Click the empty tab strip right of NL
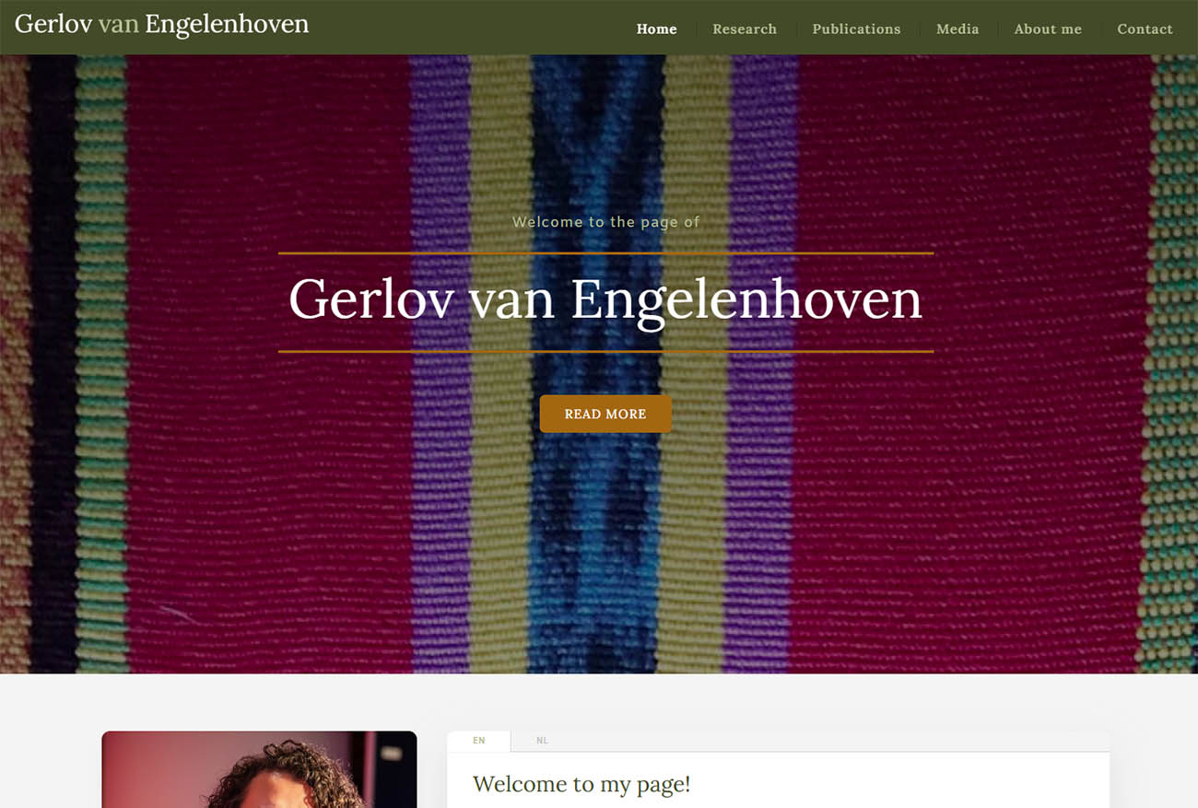The image size is (1198, 808). 840,741
